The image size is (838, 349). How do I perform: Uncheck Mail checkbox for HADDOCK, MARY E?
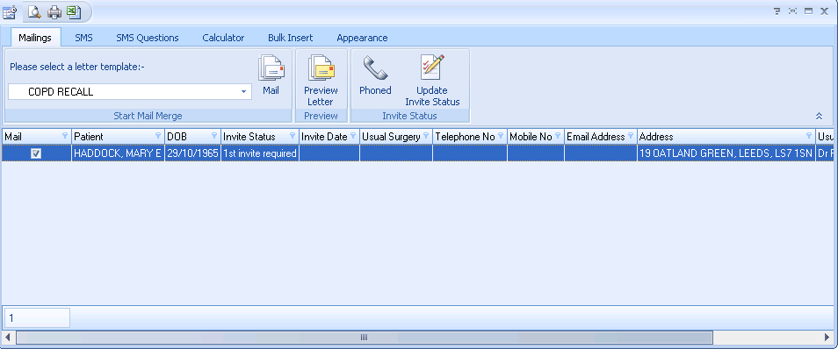click(x=36, y=153)
